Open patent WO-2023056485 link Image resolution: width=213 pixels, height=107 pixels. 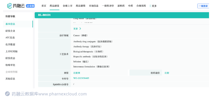coord(81,78)
